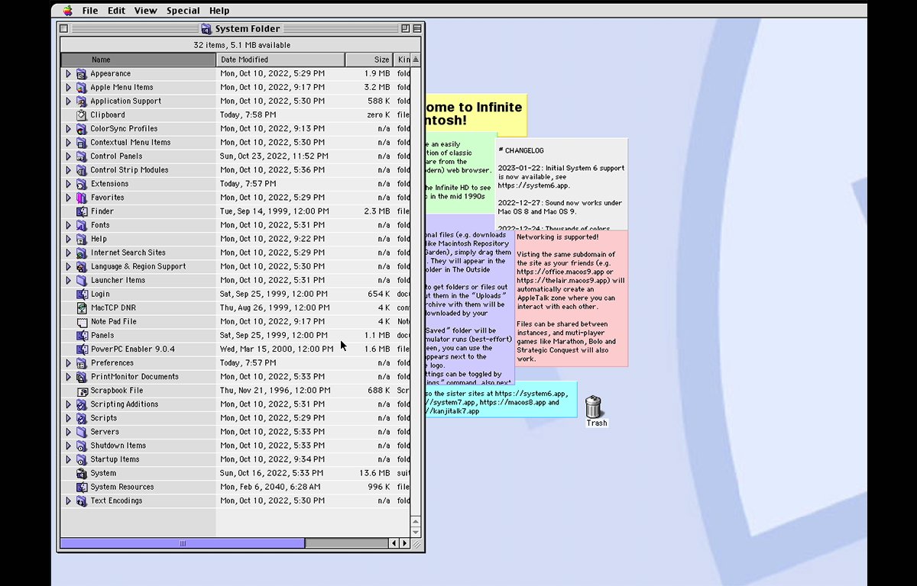Select the Shutdown Items row name
917x586 pixels.
coord(118,446)
